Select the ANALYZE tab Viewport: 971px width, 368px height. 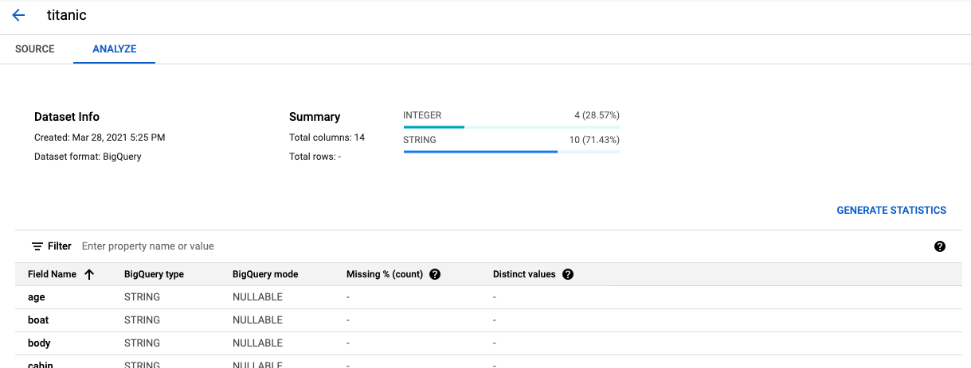[x=114, y=49]
